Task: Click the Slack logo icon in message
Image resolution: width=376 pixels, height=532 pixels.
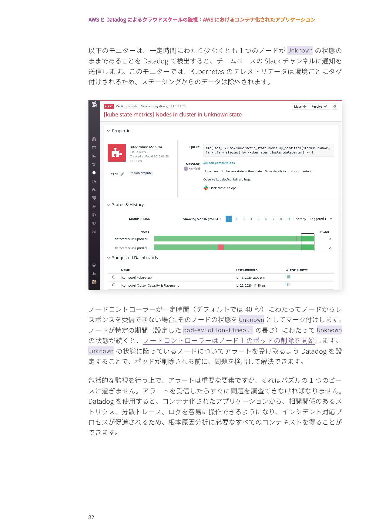Action: click(206, 188)
